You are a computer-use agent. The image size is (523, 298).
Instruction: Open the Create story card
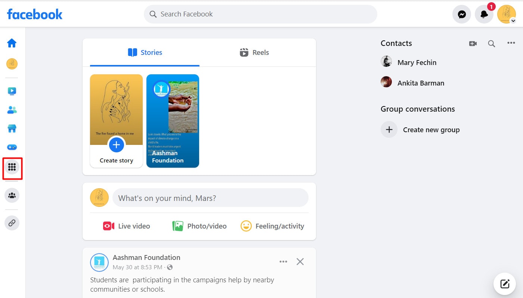117,121
